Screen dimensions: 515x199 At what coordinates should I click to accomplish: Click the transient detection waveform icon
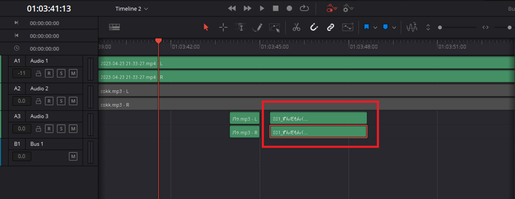tap(412, 27)
